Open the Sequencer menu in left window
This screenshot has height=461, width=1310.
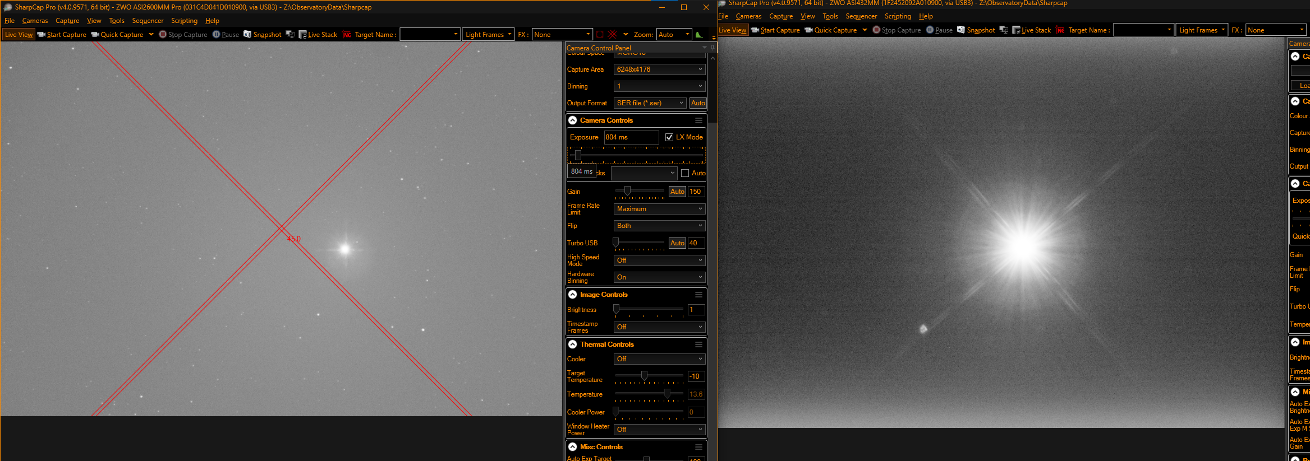click(x=148, y=21)
